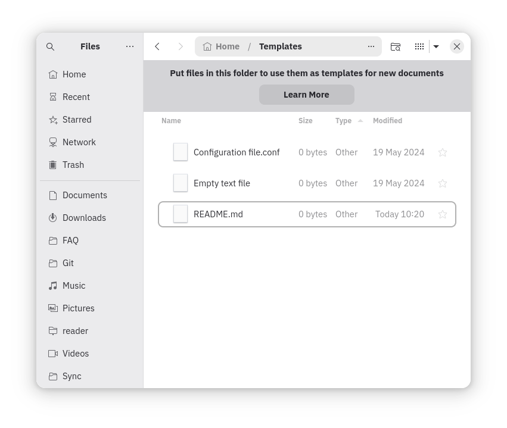Click the 0 bytes size of README.md
The image size is (507, 428).
[313, 214]
